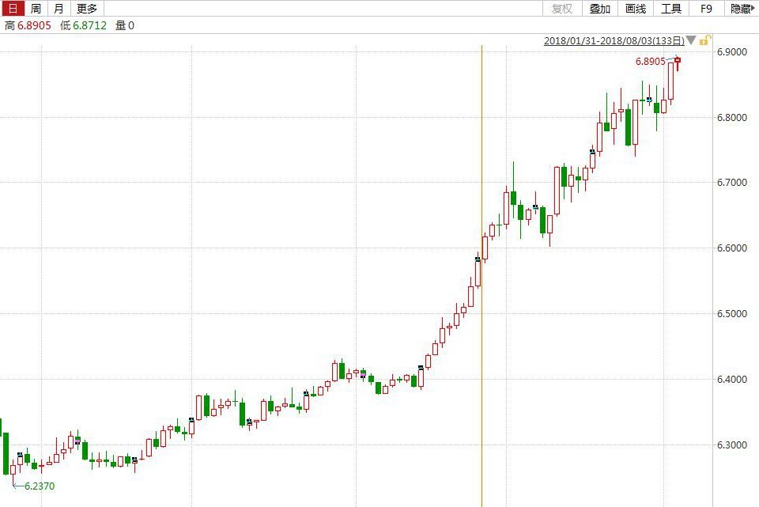Image resolution: width=759 pixels, height=507 pixels.
Task: Click the event marker icon on the candle touching the orange line
Action: point(478,259)
